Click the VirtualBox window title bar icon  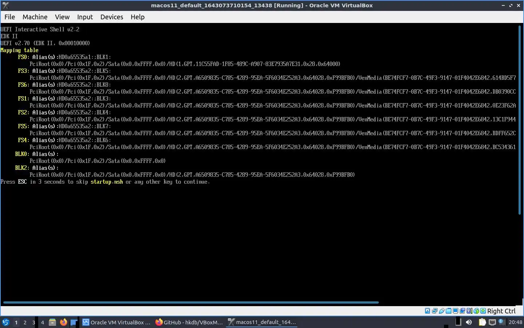[x=5, y=5]
